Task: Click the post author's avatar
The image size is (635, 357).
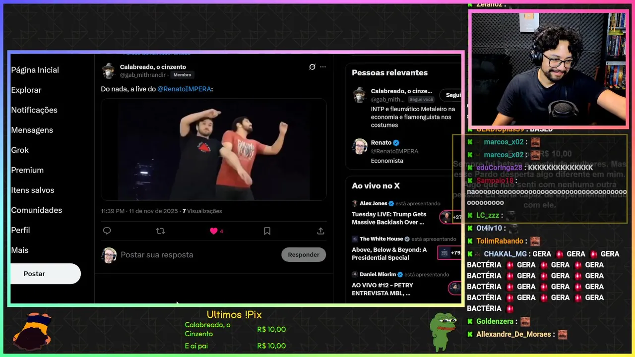Action: (109, 71)
